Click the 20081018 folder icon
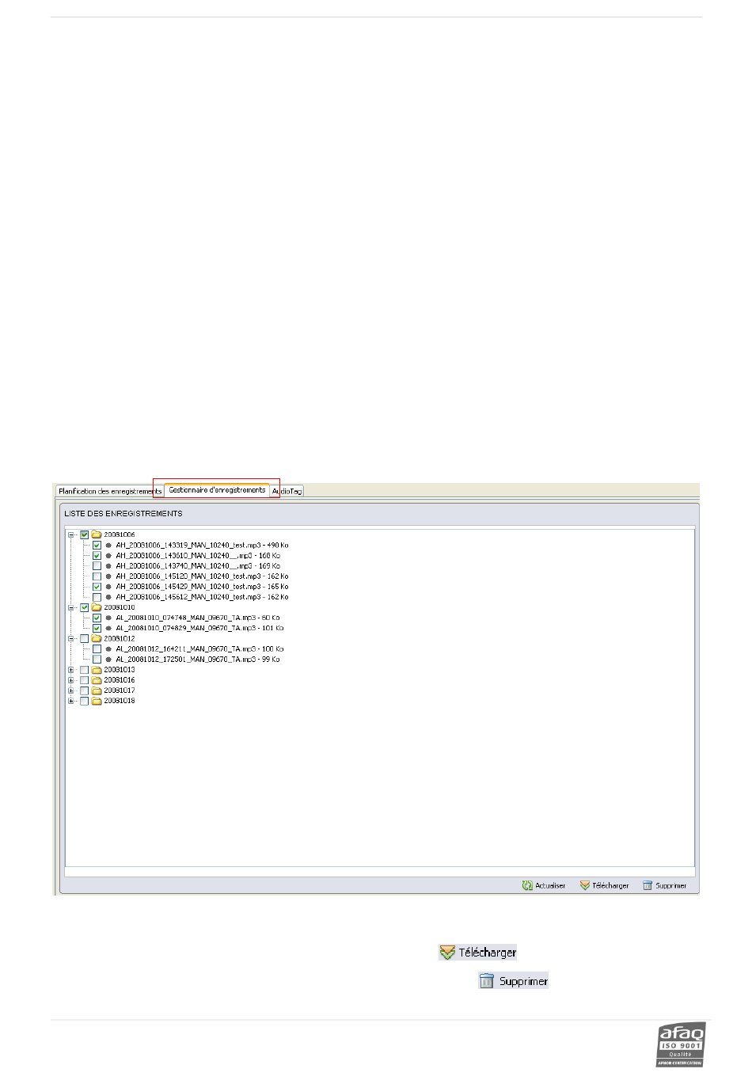Image resolution: width=752 pixels, height=1084 pixels. pos(97,701)
